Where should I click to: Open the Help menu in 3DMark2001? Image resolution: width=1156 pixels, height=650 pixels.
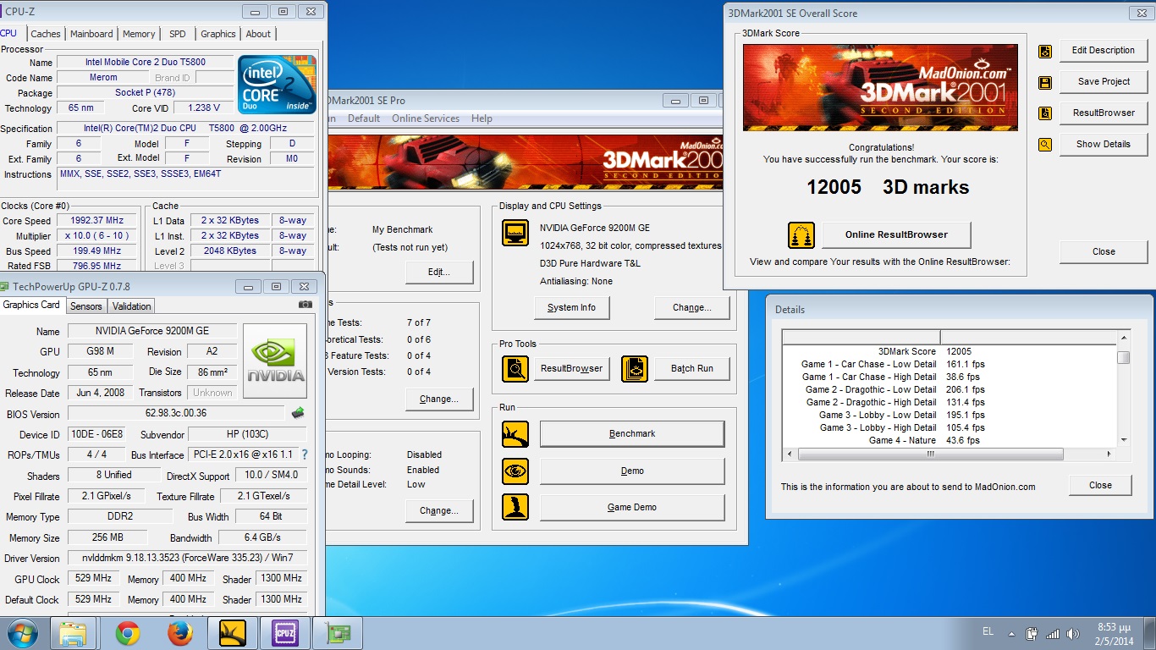pos(482,118)
